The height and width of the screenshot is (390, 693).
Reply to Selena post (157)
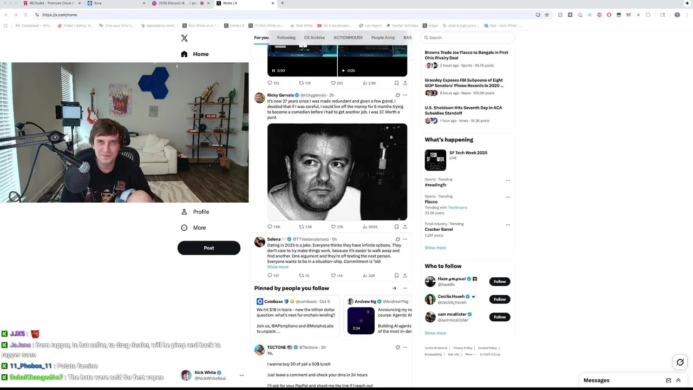pyautogui.click(x=273, y=276)
